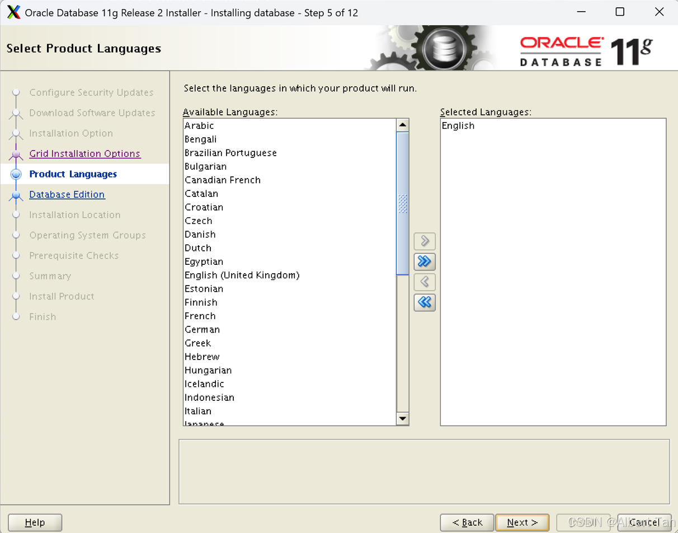Click the Install Product step
Image resolution: width=678 pixels, height=533 pixels.
click(62, 296)
